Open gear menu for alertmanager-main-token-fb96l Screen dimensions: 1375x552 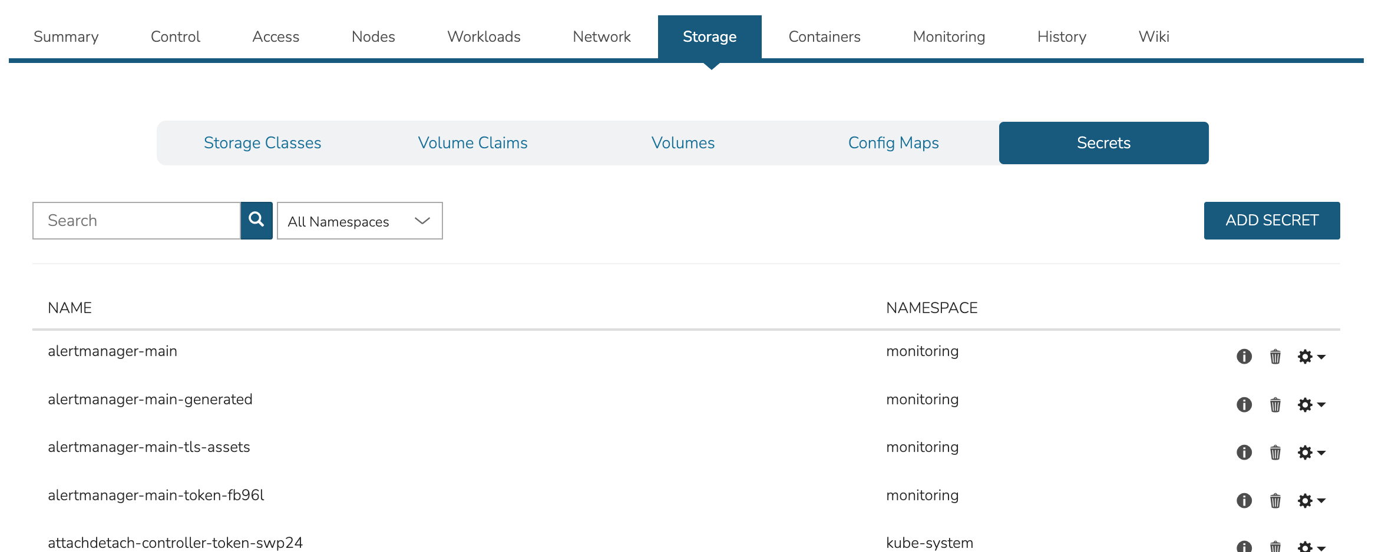[1311, 501]
